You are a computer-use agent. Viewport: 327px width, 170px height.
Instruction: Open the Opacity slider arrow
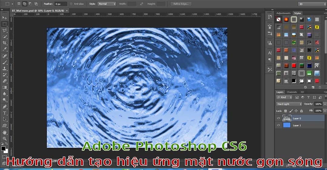pos(325,104)
